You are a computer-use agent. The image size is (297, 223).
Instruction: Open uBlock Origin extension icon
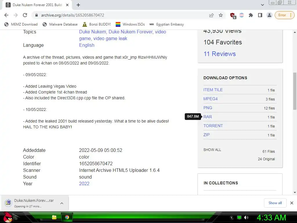pyautogui.click(x=233, y=16)
